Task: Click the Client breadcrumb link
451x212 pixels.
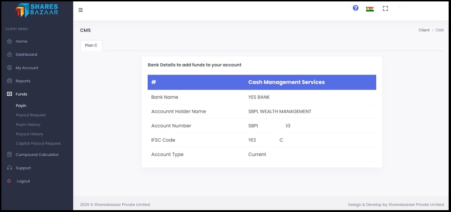Action: [x=424, y=30]
